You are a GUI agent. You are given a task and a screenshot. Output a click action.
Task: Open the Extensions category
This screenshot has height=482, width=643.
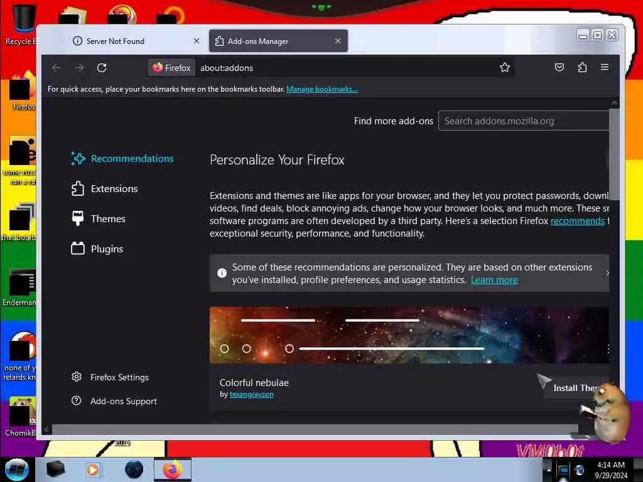(104, 188)
